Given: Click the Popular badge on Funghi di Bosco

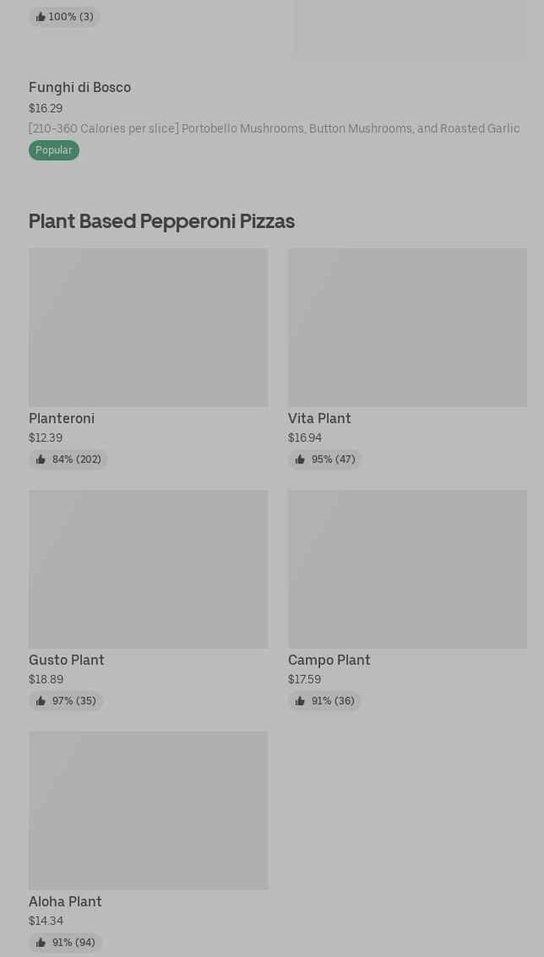Looking at the screenshot, I should [x=54, y=150].
